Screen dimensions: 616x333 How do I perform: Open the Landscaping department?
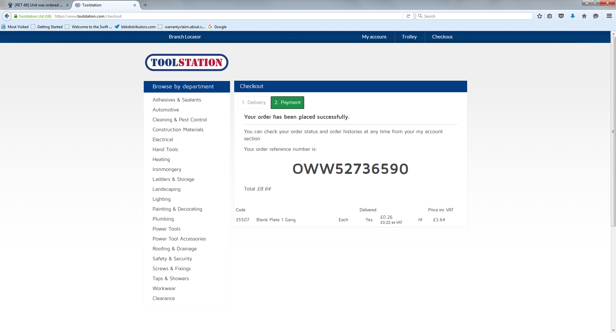click(167, 189)
